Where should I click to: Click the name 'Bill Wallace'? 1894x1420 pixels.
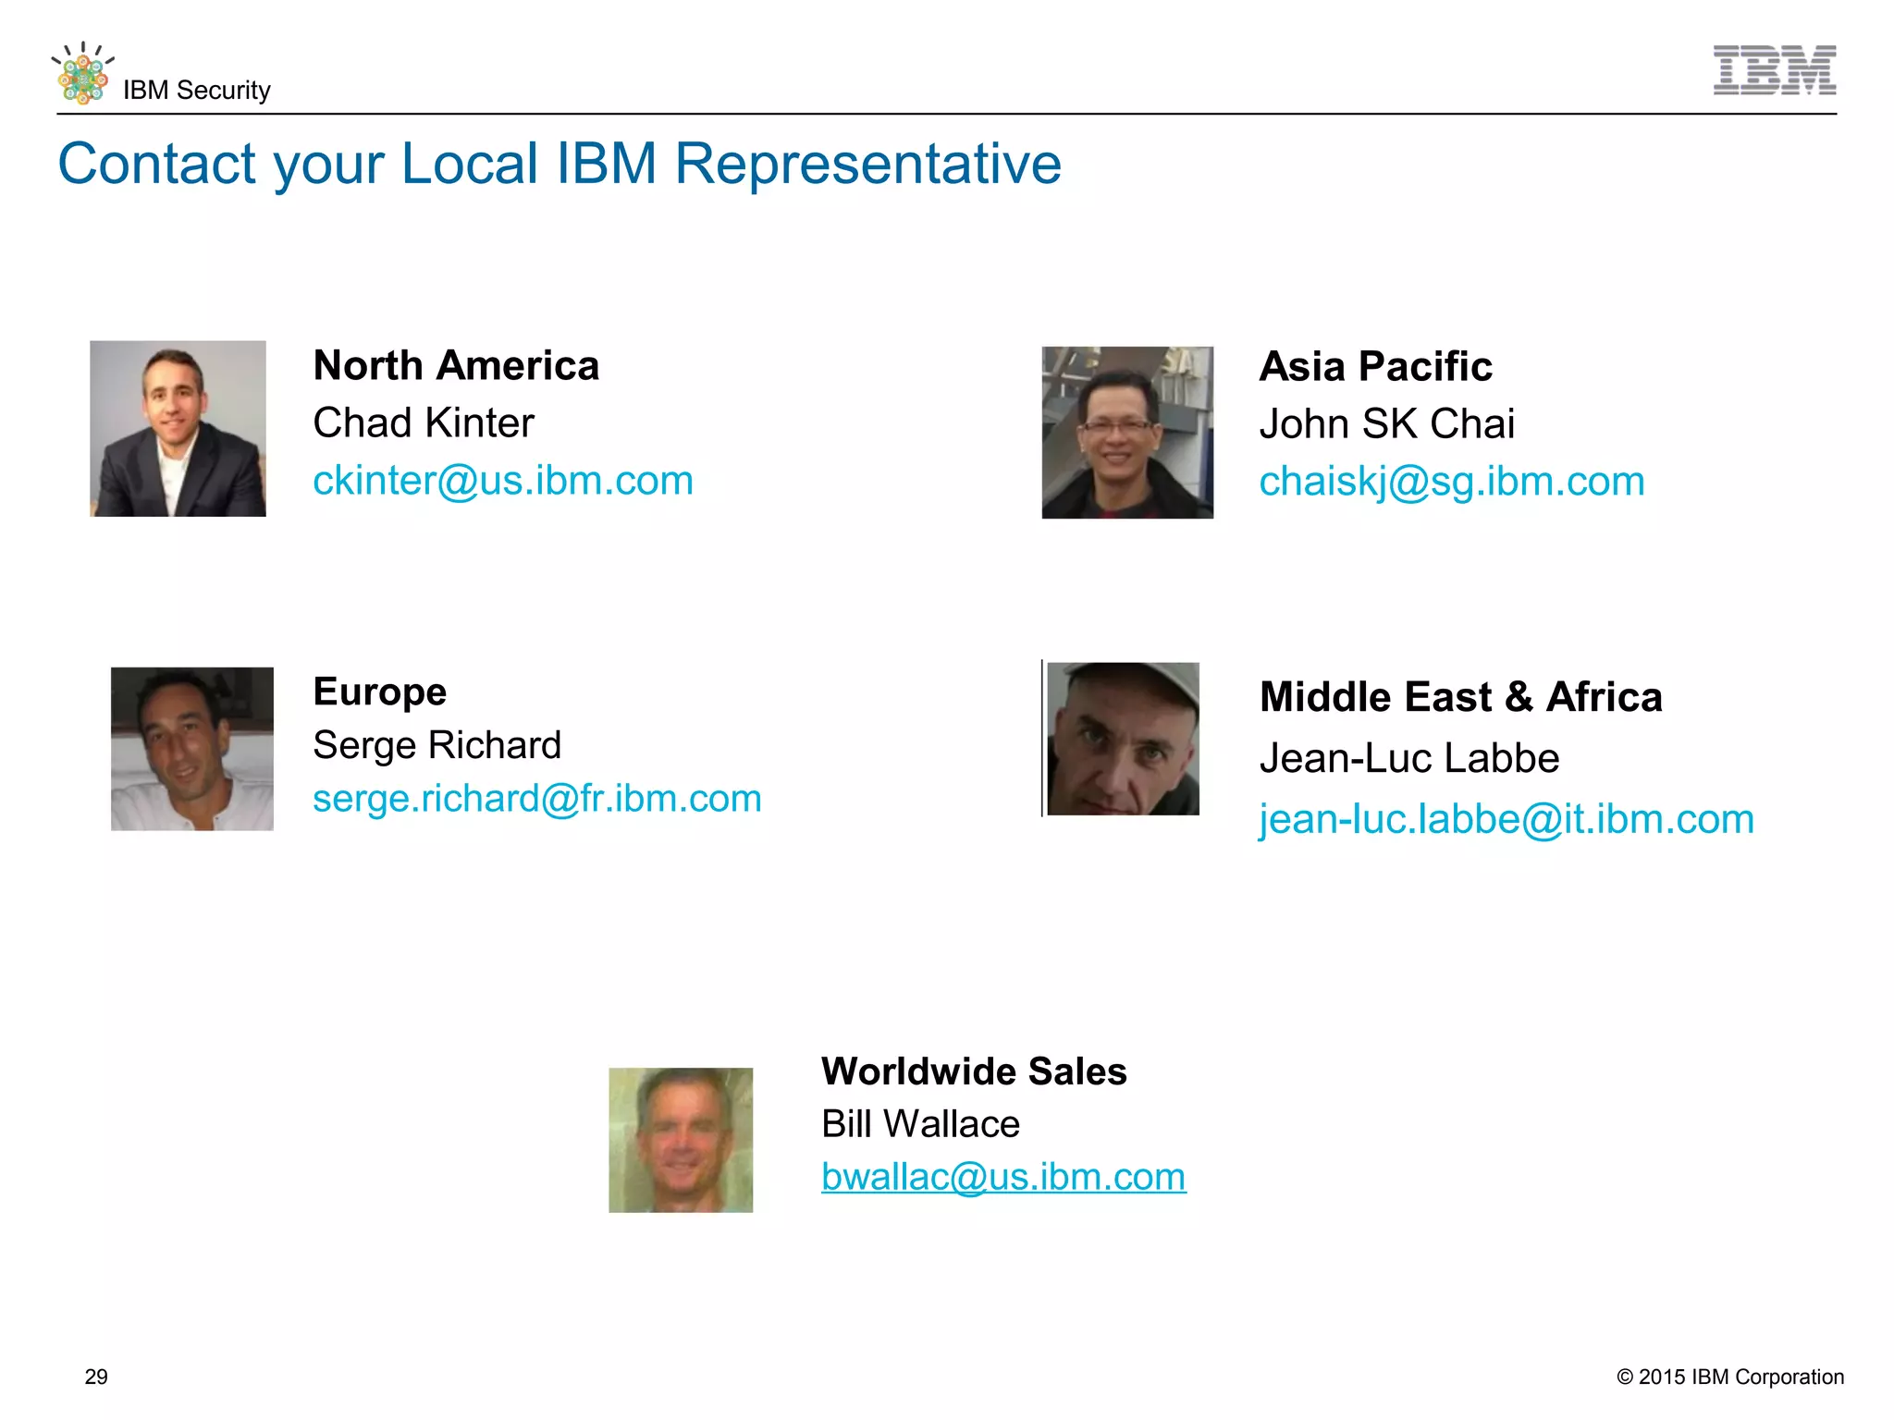[x=920, y=1124]
